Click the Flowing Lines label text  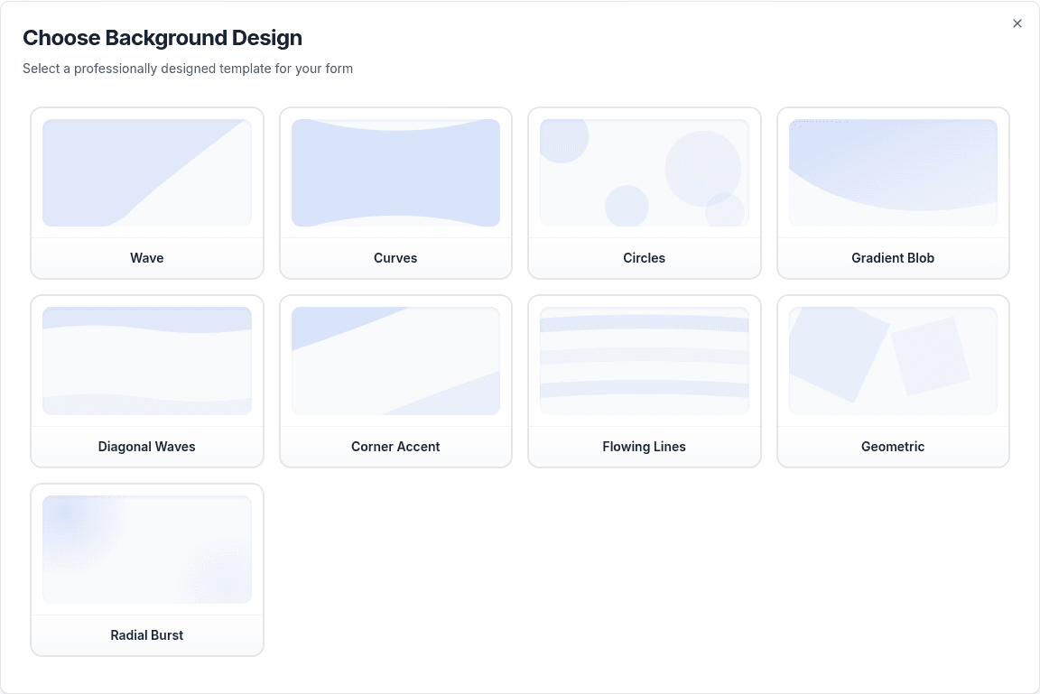[x=644, y=446]
